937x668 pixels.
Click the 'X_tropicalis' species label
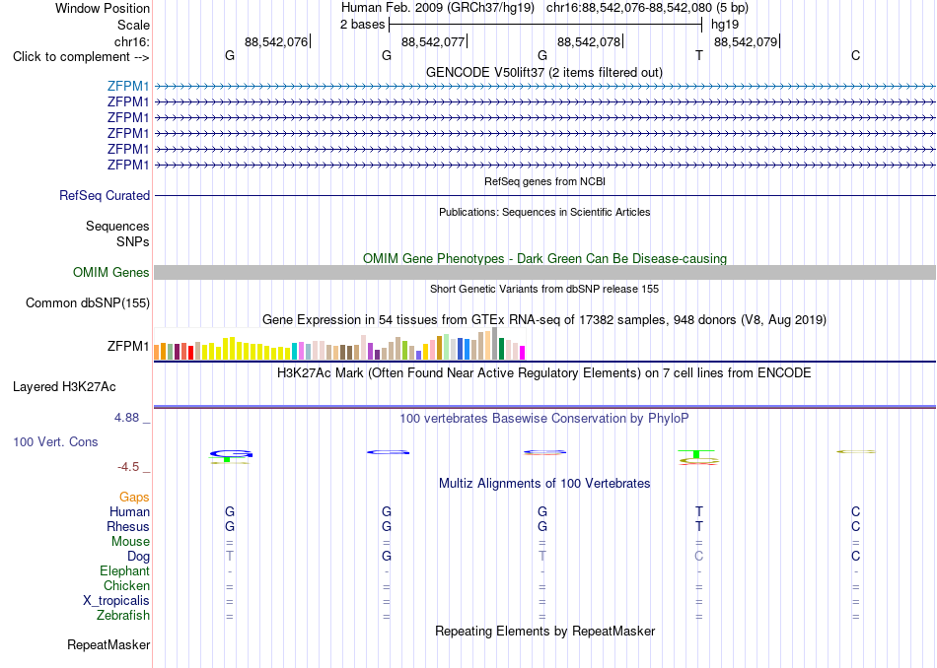tap(116, 601)
